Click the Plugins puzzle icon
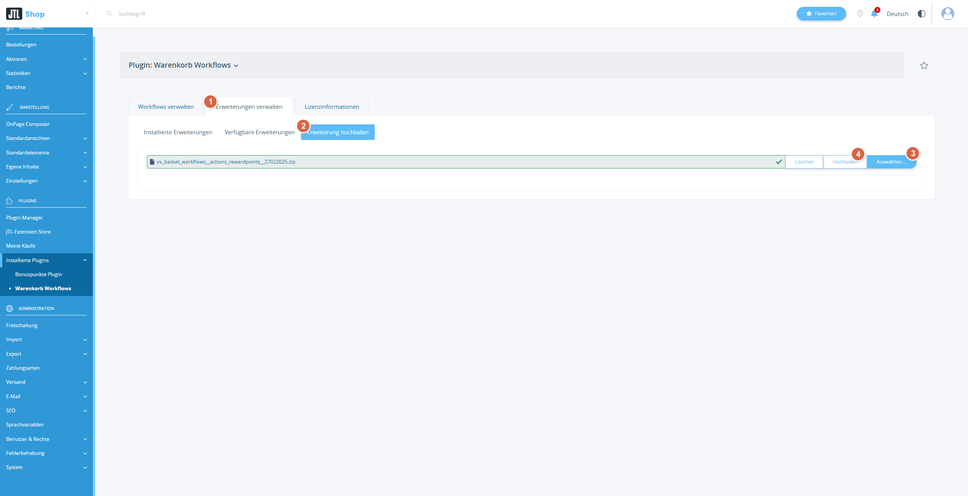The height and width of the screenshot is (496, 968). click(x=10, y=201)
